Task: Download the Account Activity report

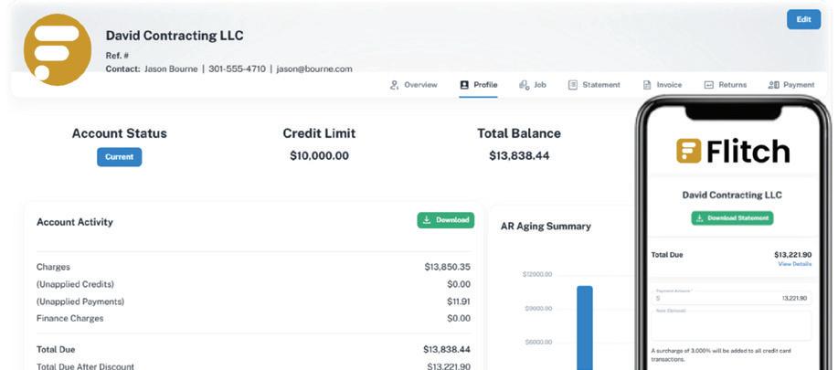Action: 446,220
